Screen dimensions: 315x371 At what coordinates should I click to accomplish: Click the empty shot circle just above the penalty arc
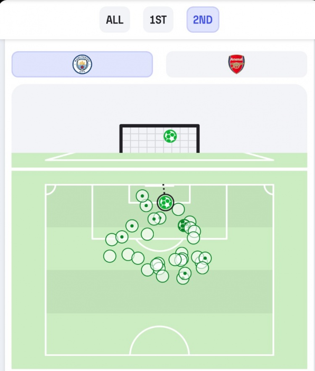tap(147, 234)
